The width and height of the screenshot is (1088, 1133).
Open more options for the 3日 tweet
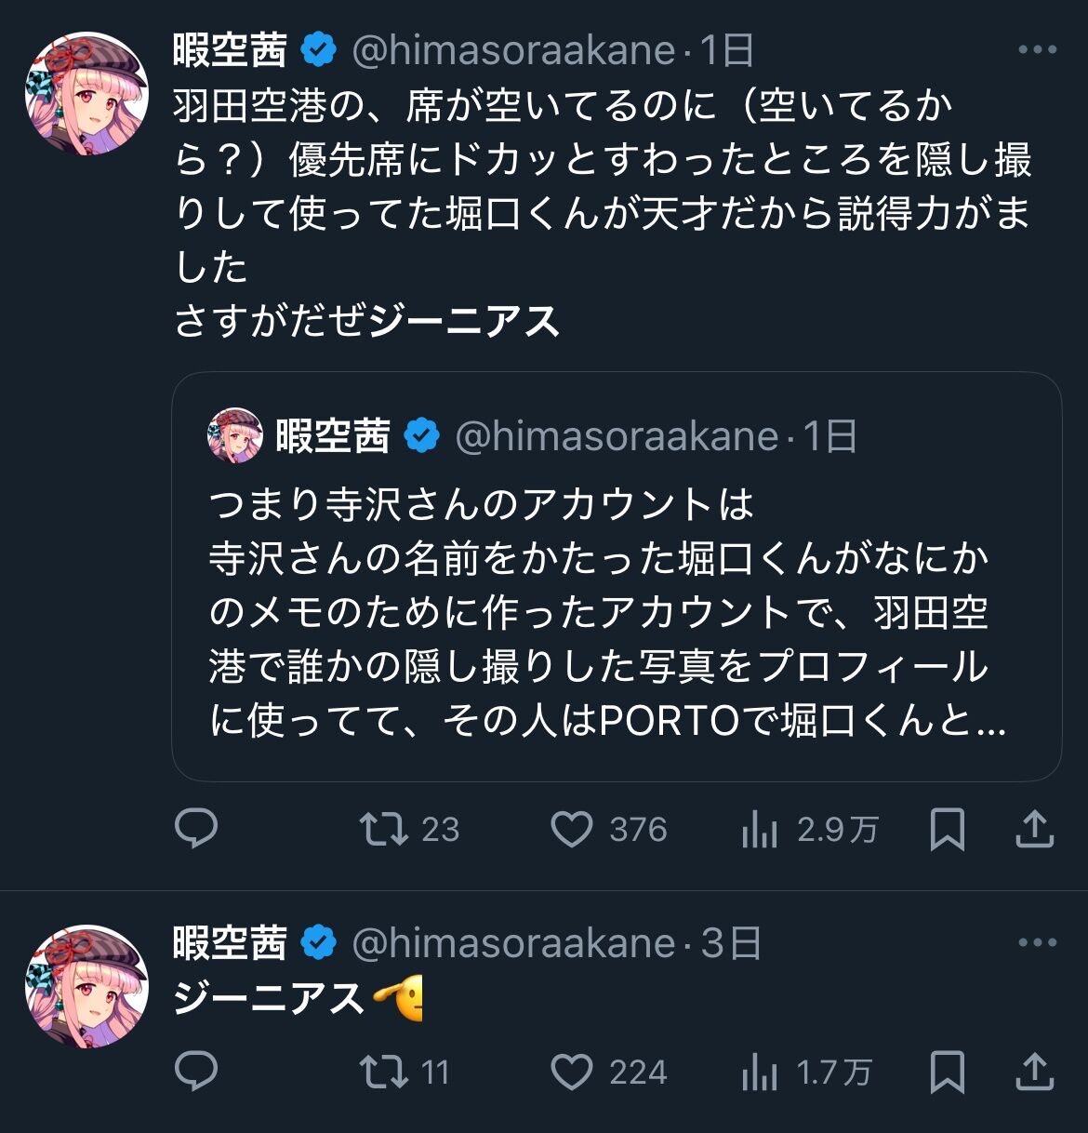1037,942
